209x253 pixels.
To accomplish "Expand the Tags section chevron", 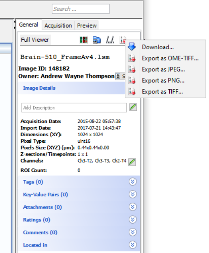I will click(x=132, y=182).
